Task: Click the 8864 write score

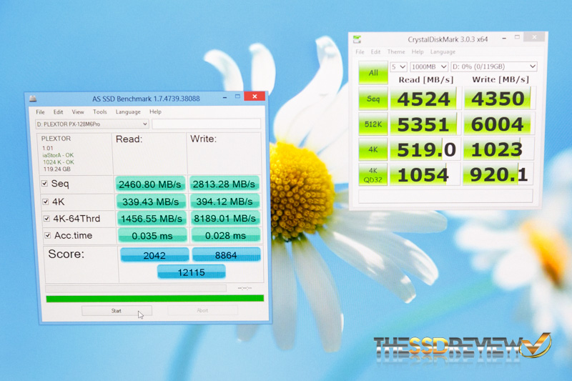Action: pos(227,254)
